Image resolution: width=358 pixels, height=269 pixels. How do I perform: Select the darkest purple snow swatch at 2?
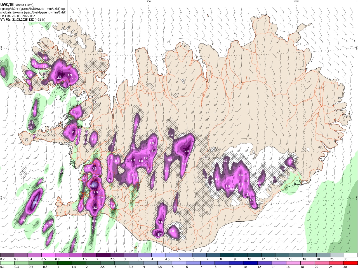click(x=103, y=255)
